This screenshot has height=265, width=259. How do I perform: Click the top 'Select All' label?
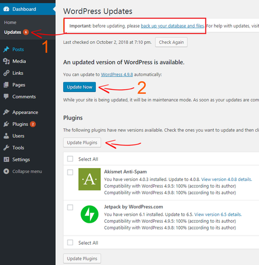pos(88,159)
